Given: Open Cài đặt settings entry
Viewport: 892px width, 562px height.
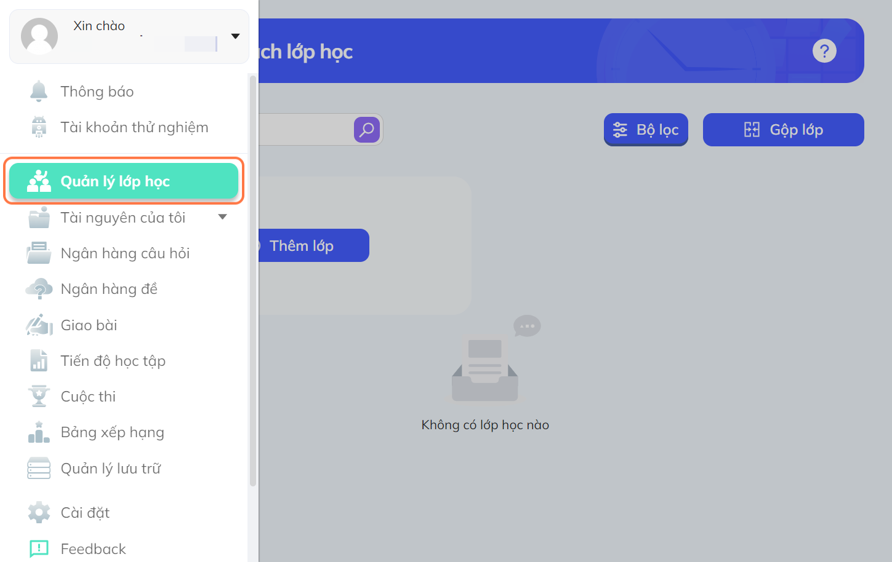Looking at the screenshot, I should (x=85, y=513).
